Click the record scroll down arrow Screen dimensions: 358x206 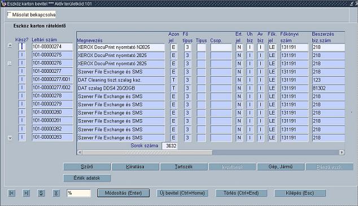tap(10, 138)
